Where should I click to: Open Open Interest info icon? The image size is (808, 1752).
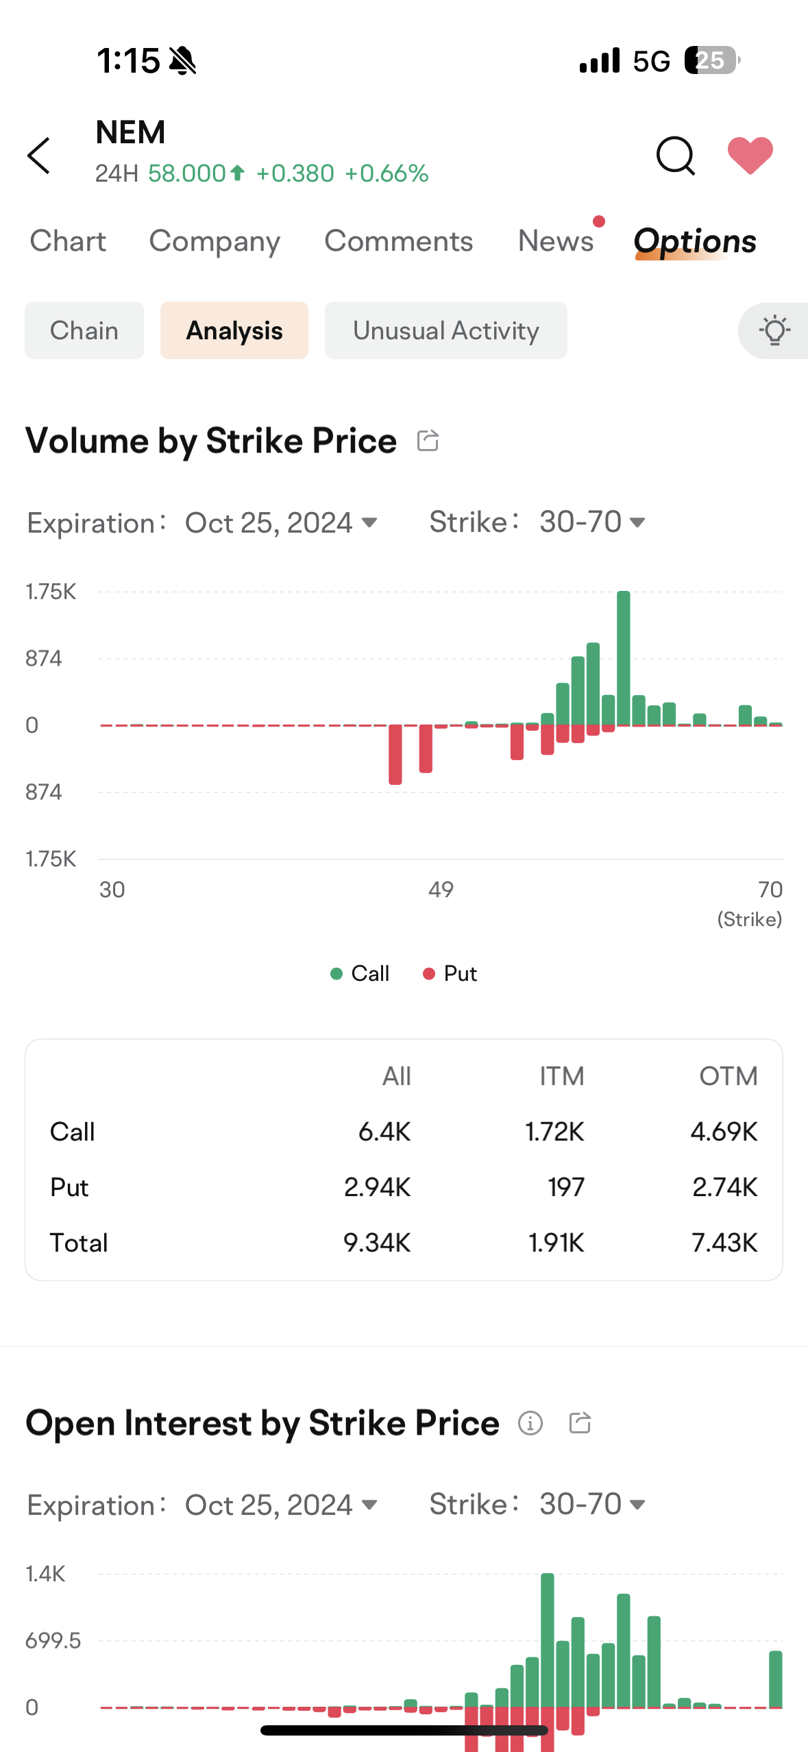coord(530,1423)
